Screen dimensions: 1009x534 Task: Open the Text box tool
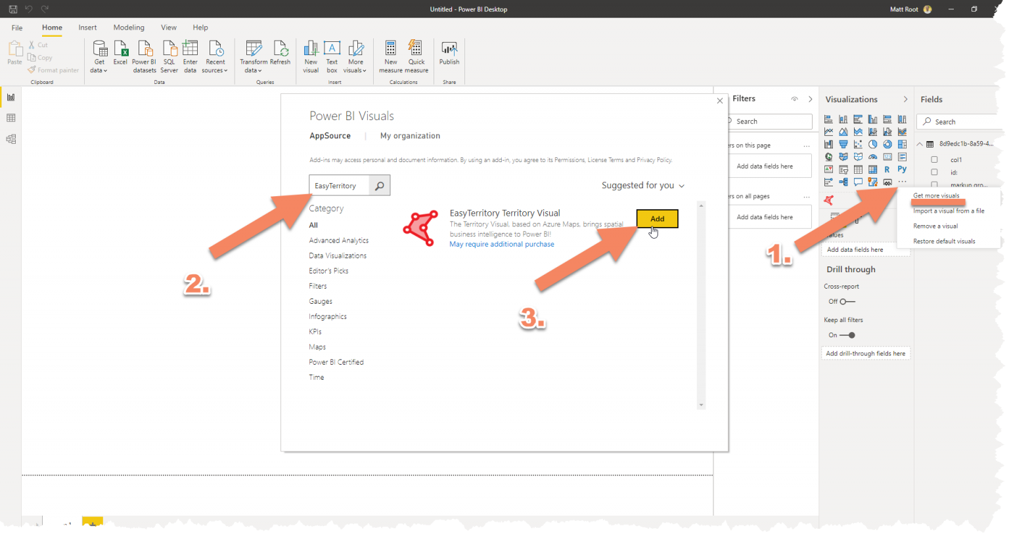332,56
